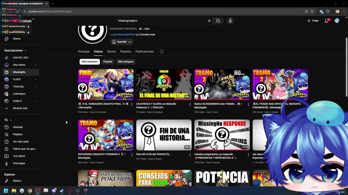The image size is (348, 195).
Task: Select the 'Más recientes' filter chip
Action: pos(89,61)
